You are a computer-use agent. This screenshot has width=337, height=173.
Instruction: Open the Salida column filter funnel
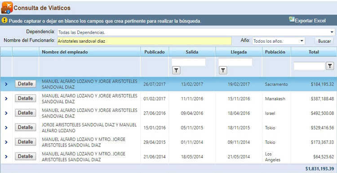176,70
